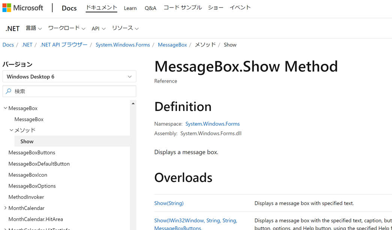Open MonthCalendar.HitArea in the tree
This screenshot has height=230, width=392.
click(x=36, y=219)
